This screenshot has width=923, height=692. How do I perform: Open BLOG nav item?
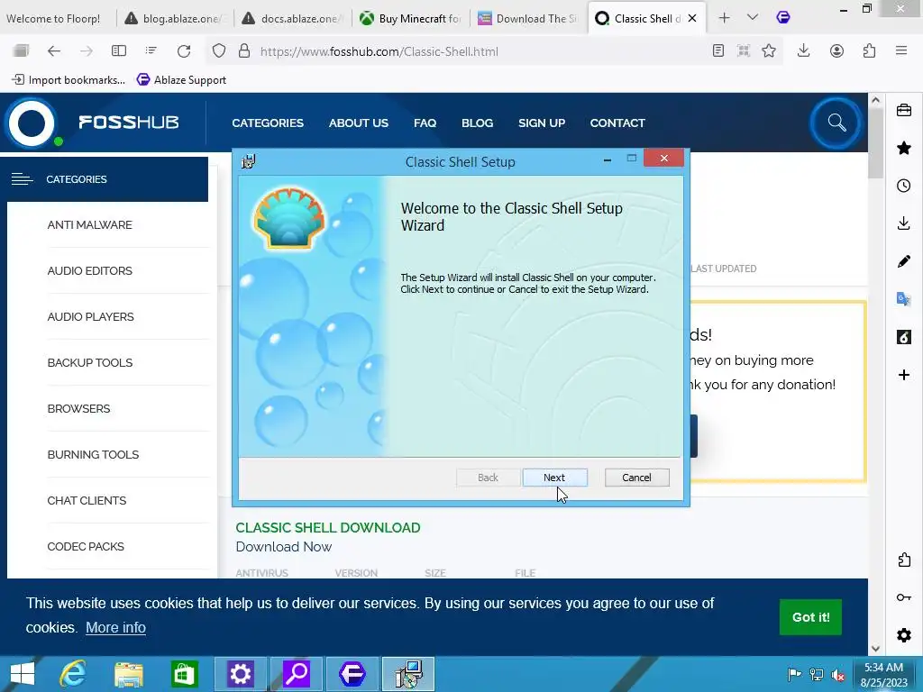478,123
